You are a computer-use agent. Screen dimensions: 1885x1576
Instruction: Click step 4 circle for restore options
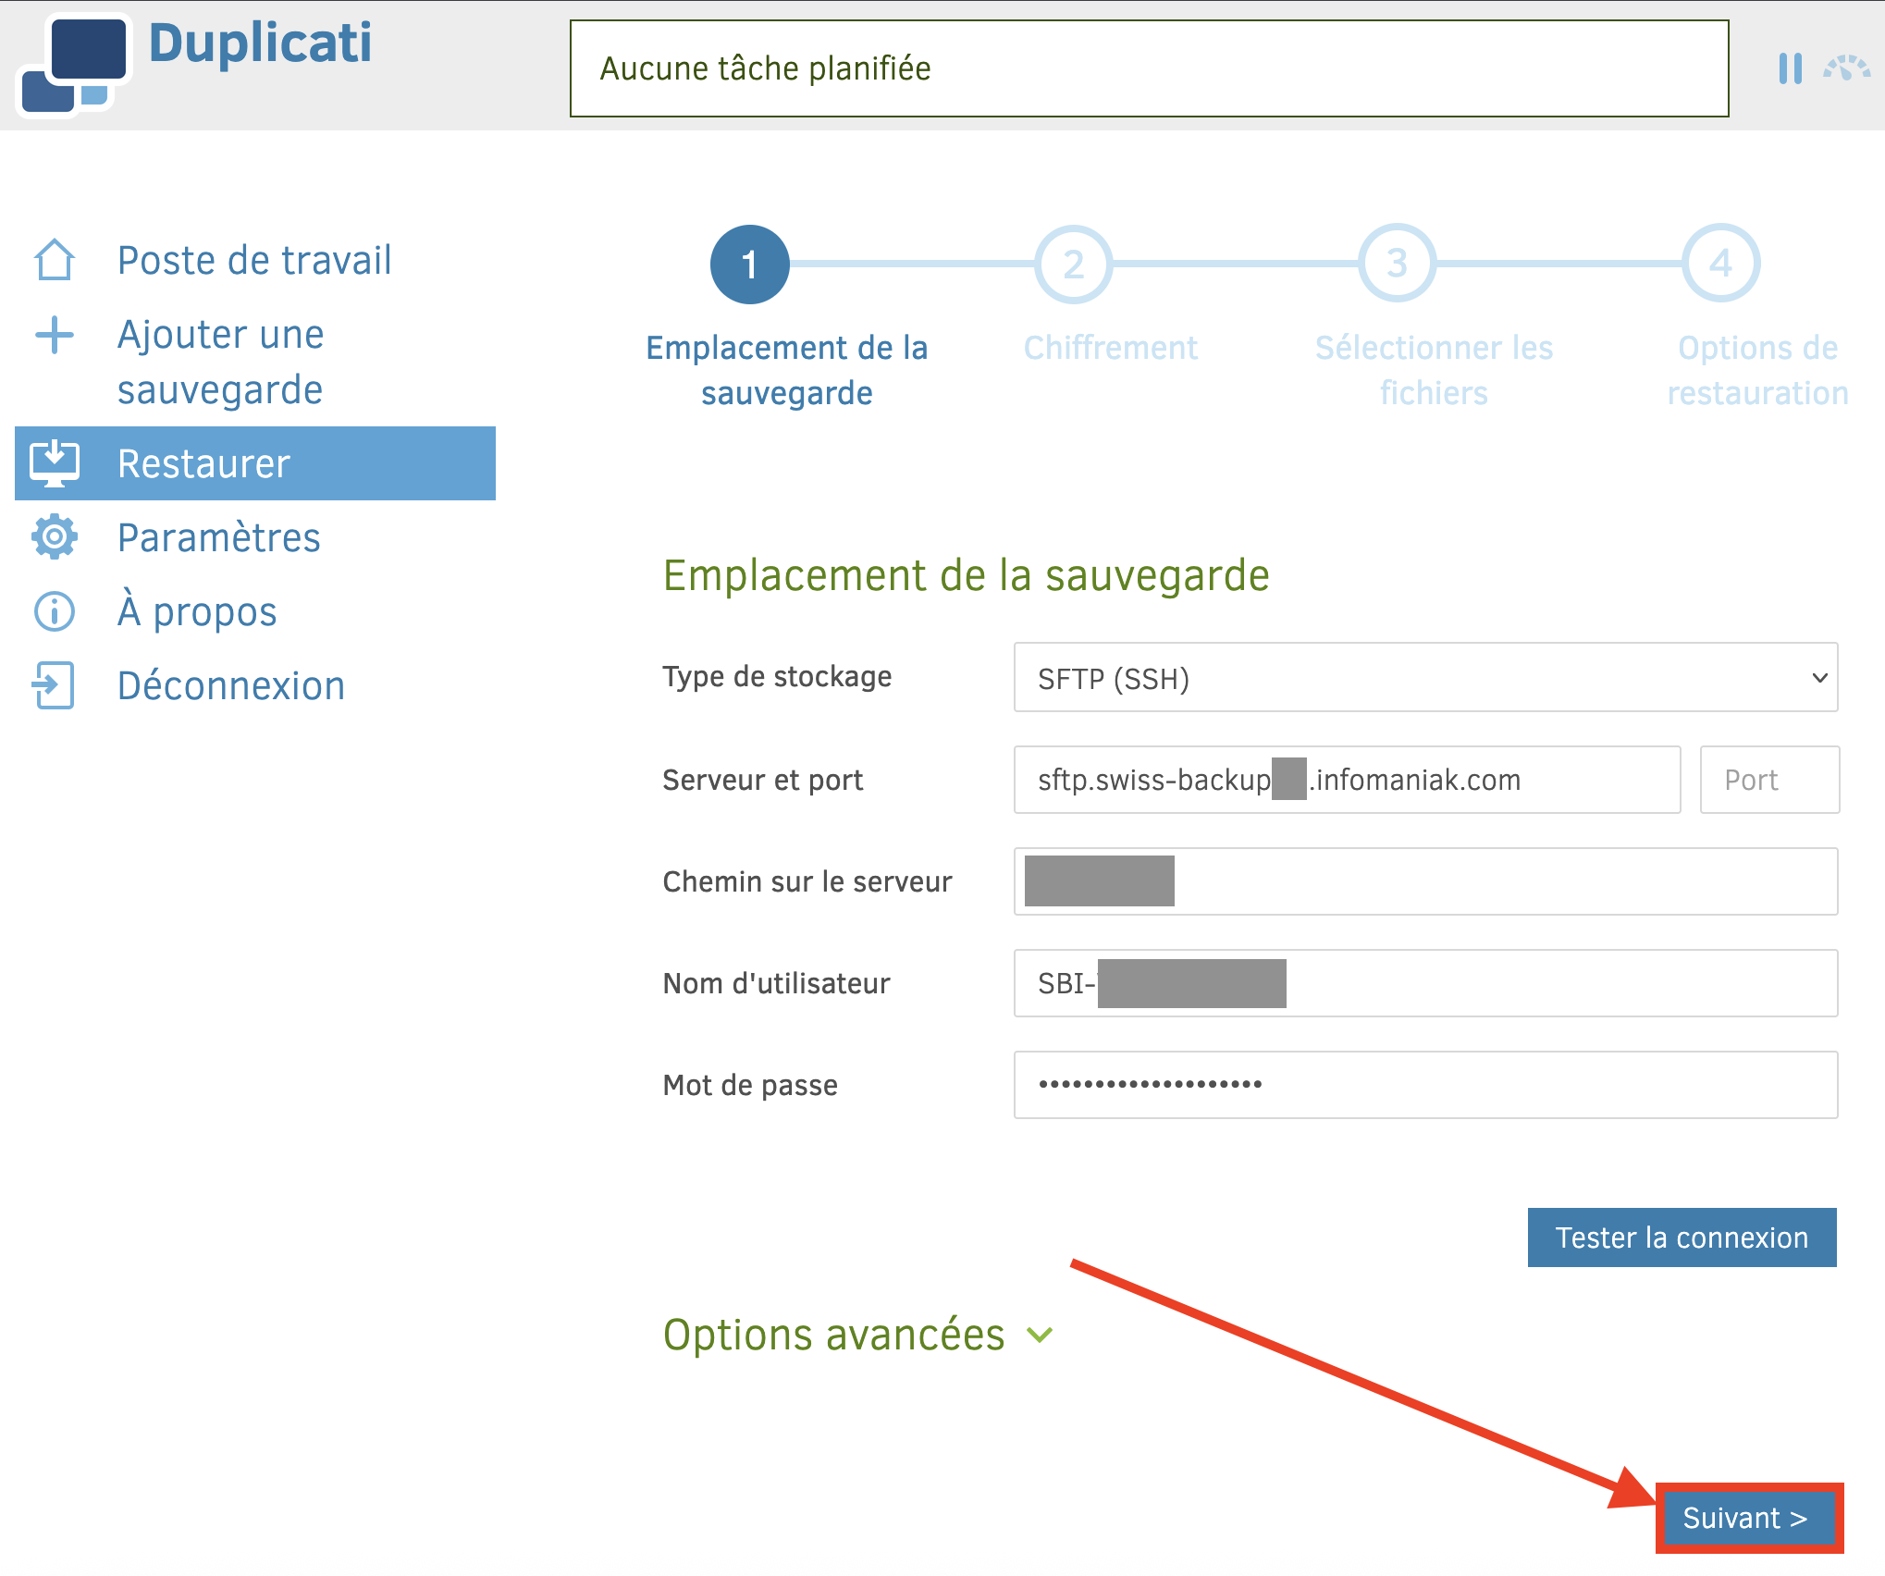(1721, 265)
